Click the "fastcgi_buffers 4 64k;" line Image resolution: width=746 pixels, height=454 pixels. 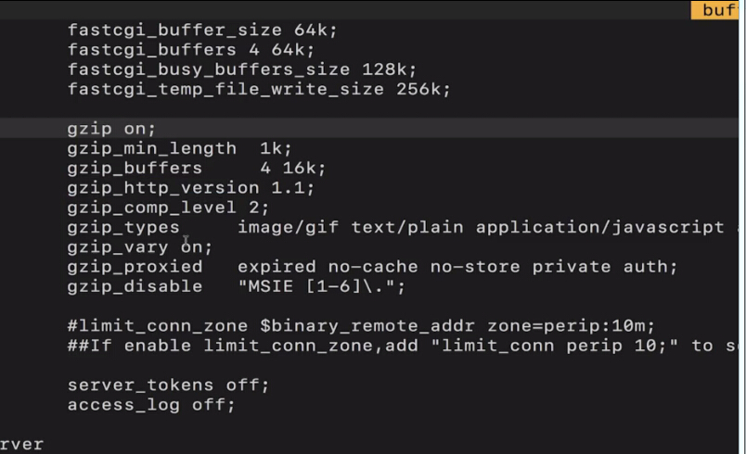tap(191, 49)
